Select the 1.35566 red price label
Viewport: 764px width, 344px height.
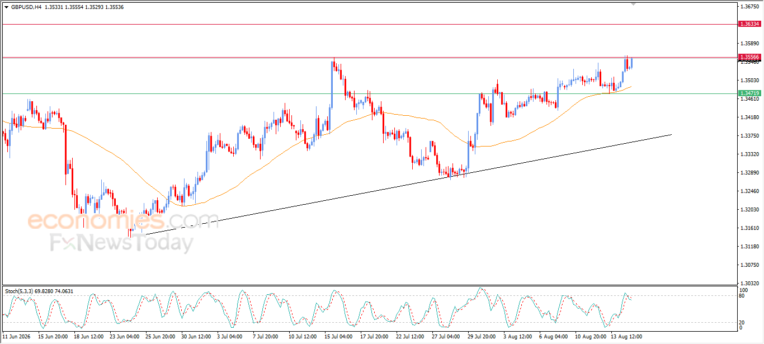click(749, 57)
